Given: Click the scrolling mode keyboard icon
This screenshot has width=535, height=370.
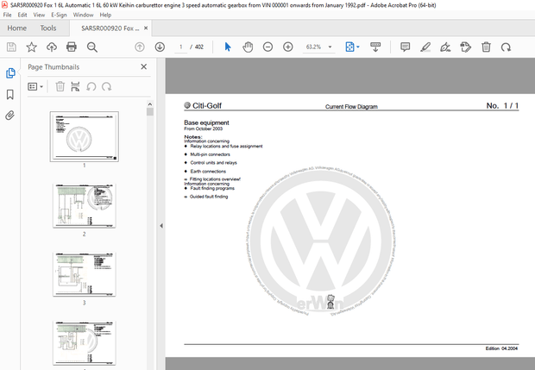Looking at the screenshot, I should point(375,47).
